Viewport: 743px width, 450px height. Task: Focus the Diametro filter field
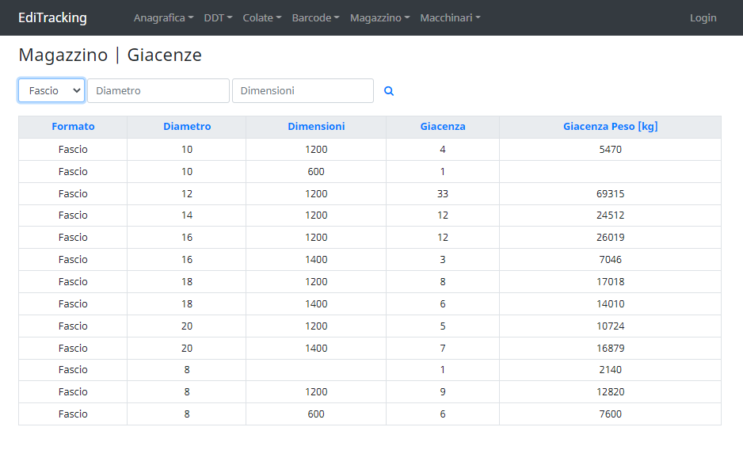click(158, 90)
